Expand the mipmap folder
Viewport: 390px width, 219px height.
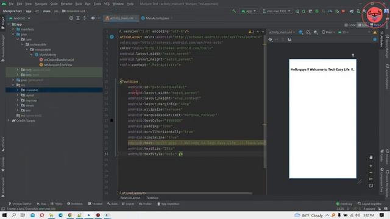pyautogui.click(x=18, y=100)
